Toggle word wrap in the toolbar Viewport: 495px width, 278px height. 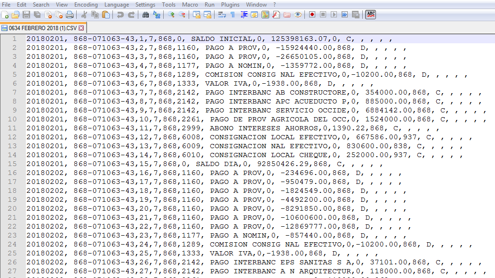pyautogui.click(x=222, y=15)
